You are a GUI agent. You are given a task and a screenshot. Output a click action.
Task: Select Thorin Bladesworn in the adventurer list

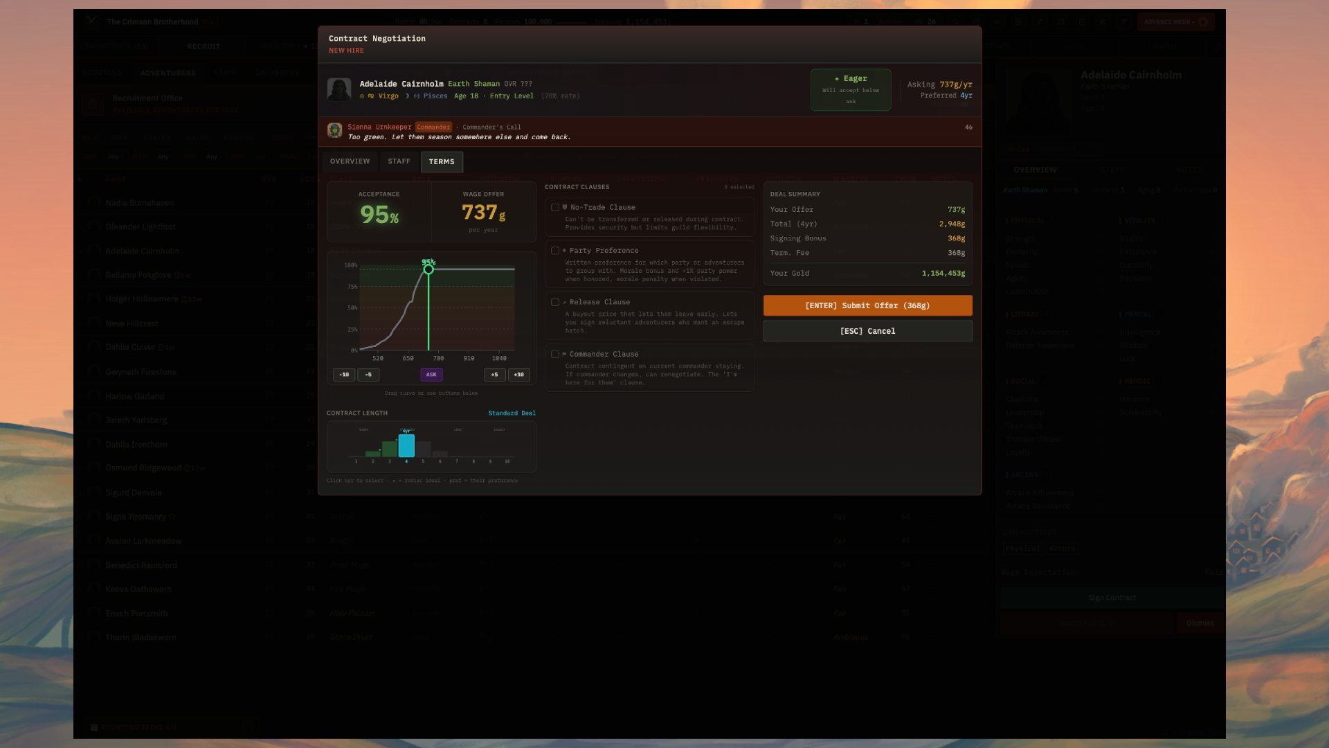141,637
